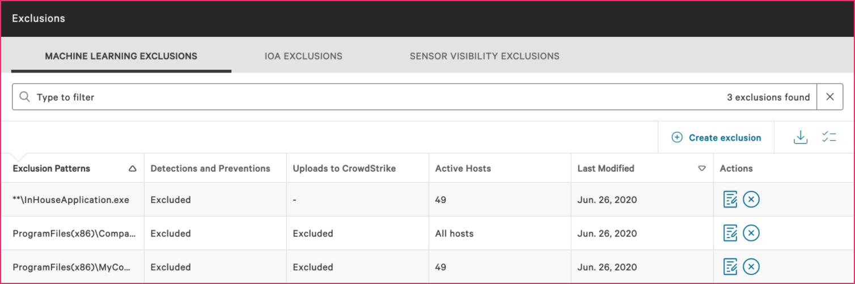Image resolution: width=855 pixels, height=284 pixels.
Task: Open the multi-select checklist icon
Action: (829, 137)
